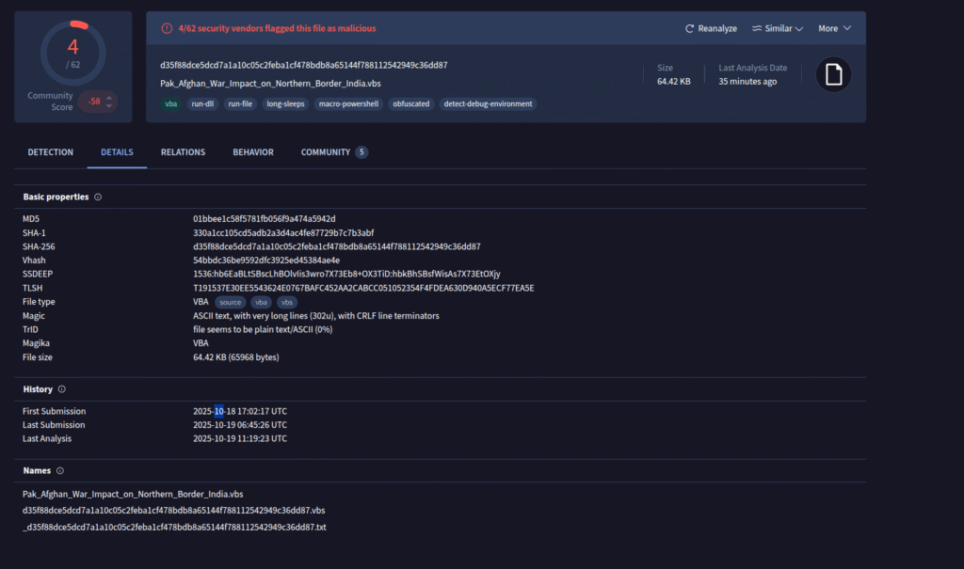This screenshot has width=964, height=569.
Task: Click the Reanalyze refresh icon
Action: 689,28
